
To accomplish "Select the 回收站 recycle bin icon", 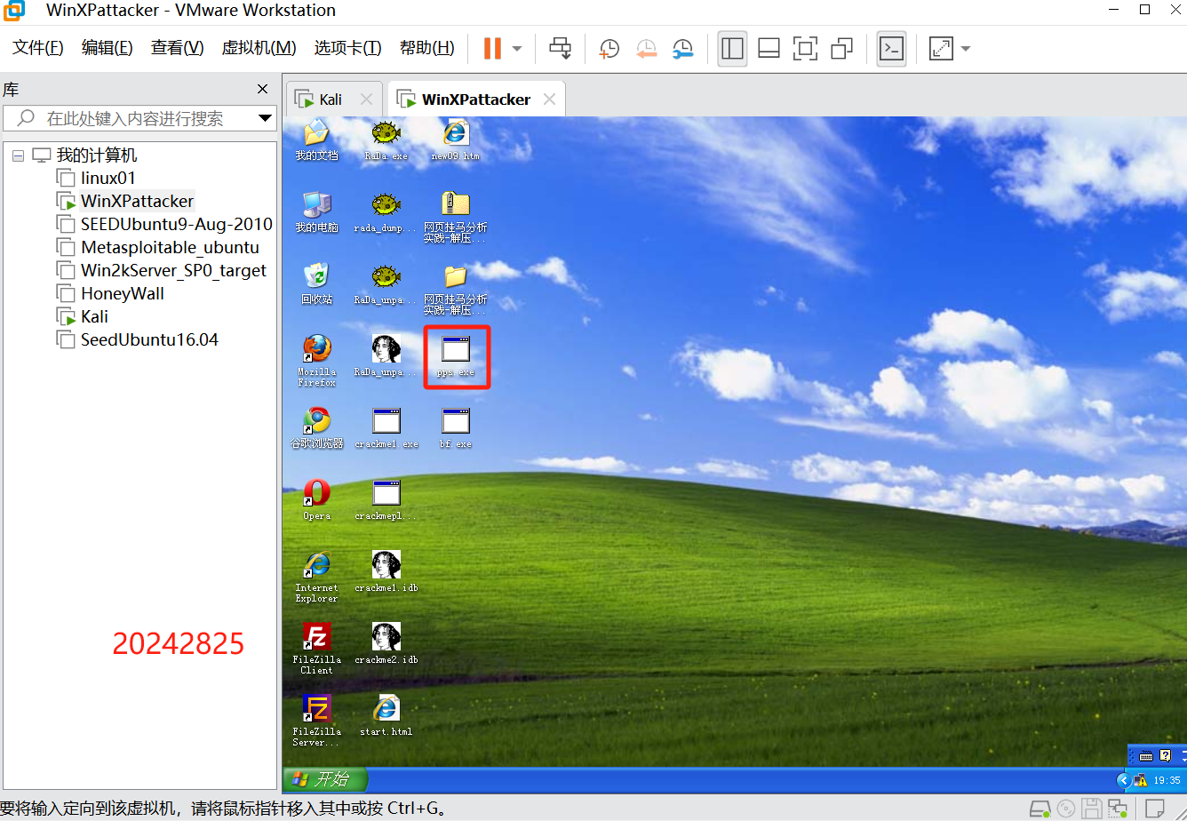I will [316, 283].
